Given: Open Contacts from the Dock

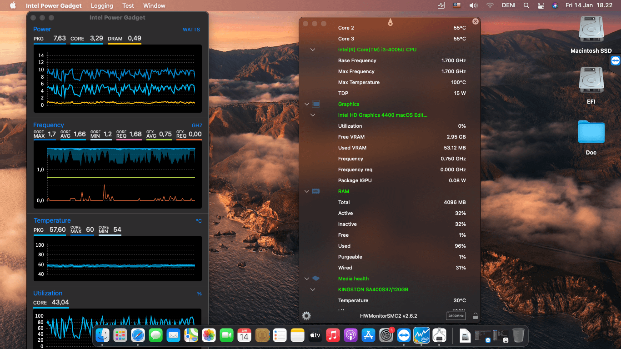Looking at the screenshot, I should [262, 335].
